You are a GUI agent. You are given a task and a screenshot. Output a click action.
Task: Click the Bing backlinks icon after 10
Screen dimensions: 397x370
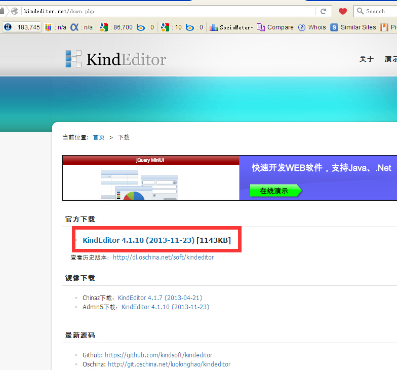189,27
